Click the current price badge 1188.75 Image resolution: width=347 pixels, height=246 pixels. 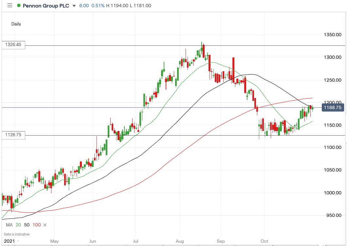coord(333,107)
